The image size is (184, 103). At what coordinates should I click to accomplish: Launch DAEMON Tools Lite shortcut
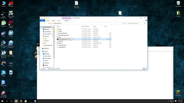[11, 44]
